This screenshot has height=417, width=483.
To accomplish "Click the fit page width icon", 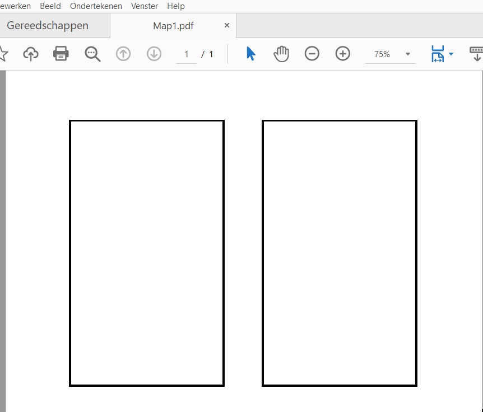I will tap(438, 54).
